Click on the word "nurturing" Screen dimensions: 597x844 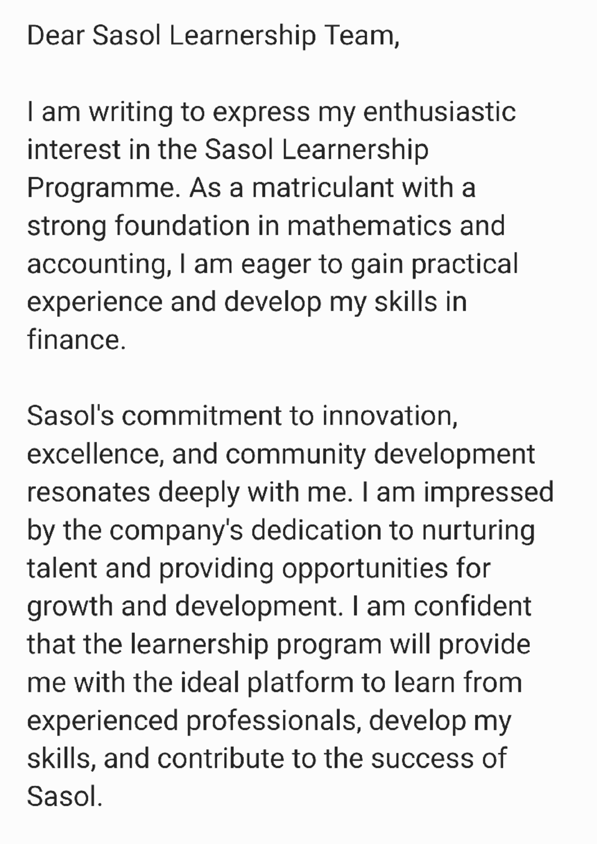click(478, 530)
